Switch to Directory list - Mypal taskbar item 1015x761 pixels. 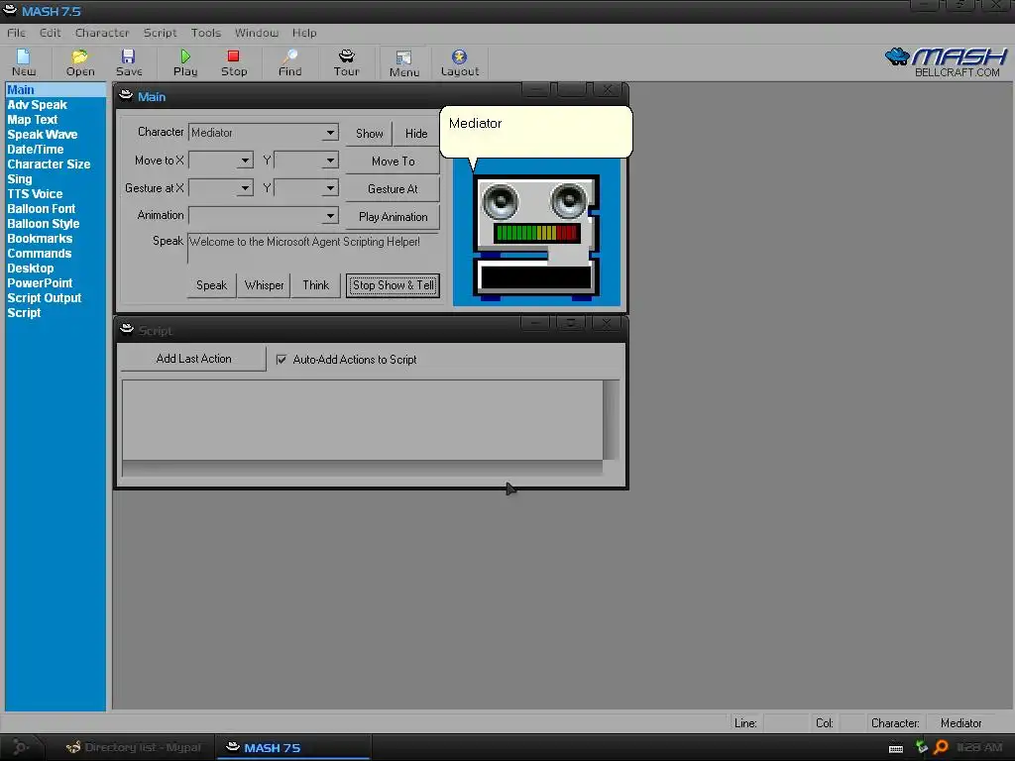pyautogui.click(x=134, y=747)
